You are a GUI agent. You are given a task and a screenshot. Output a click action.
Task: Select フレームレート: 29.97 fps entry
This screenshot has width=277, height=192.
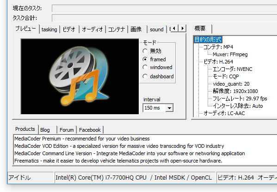(x=240, y=99)
